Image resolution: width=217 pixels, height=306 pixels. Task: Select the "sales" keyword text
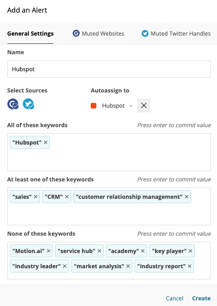(22, 197)
